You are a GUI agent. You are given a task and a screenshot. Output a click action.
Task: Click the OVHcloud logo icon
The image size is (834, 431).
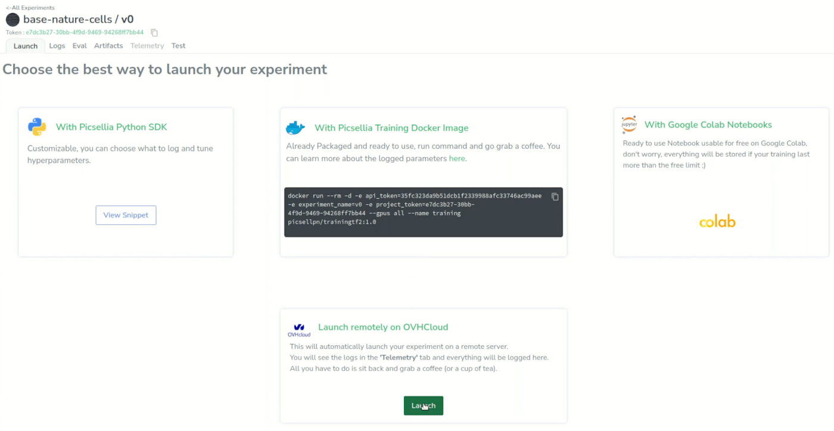click(299, 330)
